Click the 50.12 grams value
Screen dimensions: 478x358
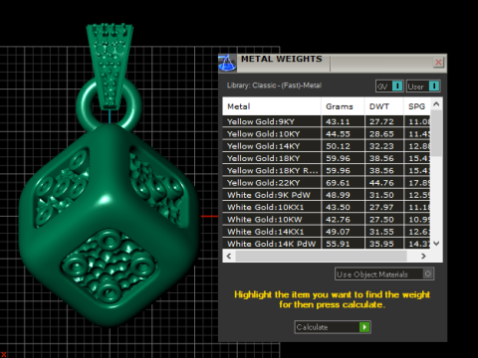338,146
